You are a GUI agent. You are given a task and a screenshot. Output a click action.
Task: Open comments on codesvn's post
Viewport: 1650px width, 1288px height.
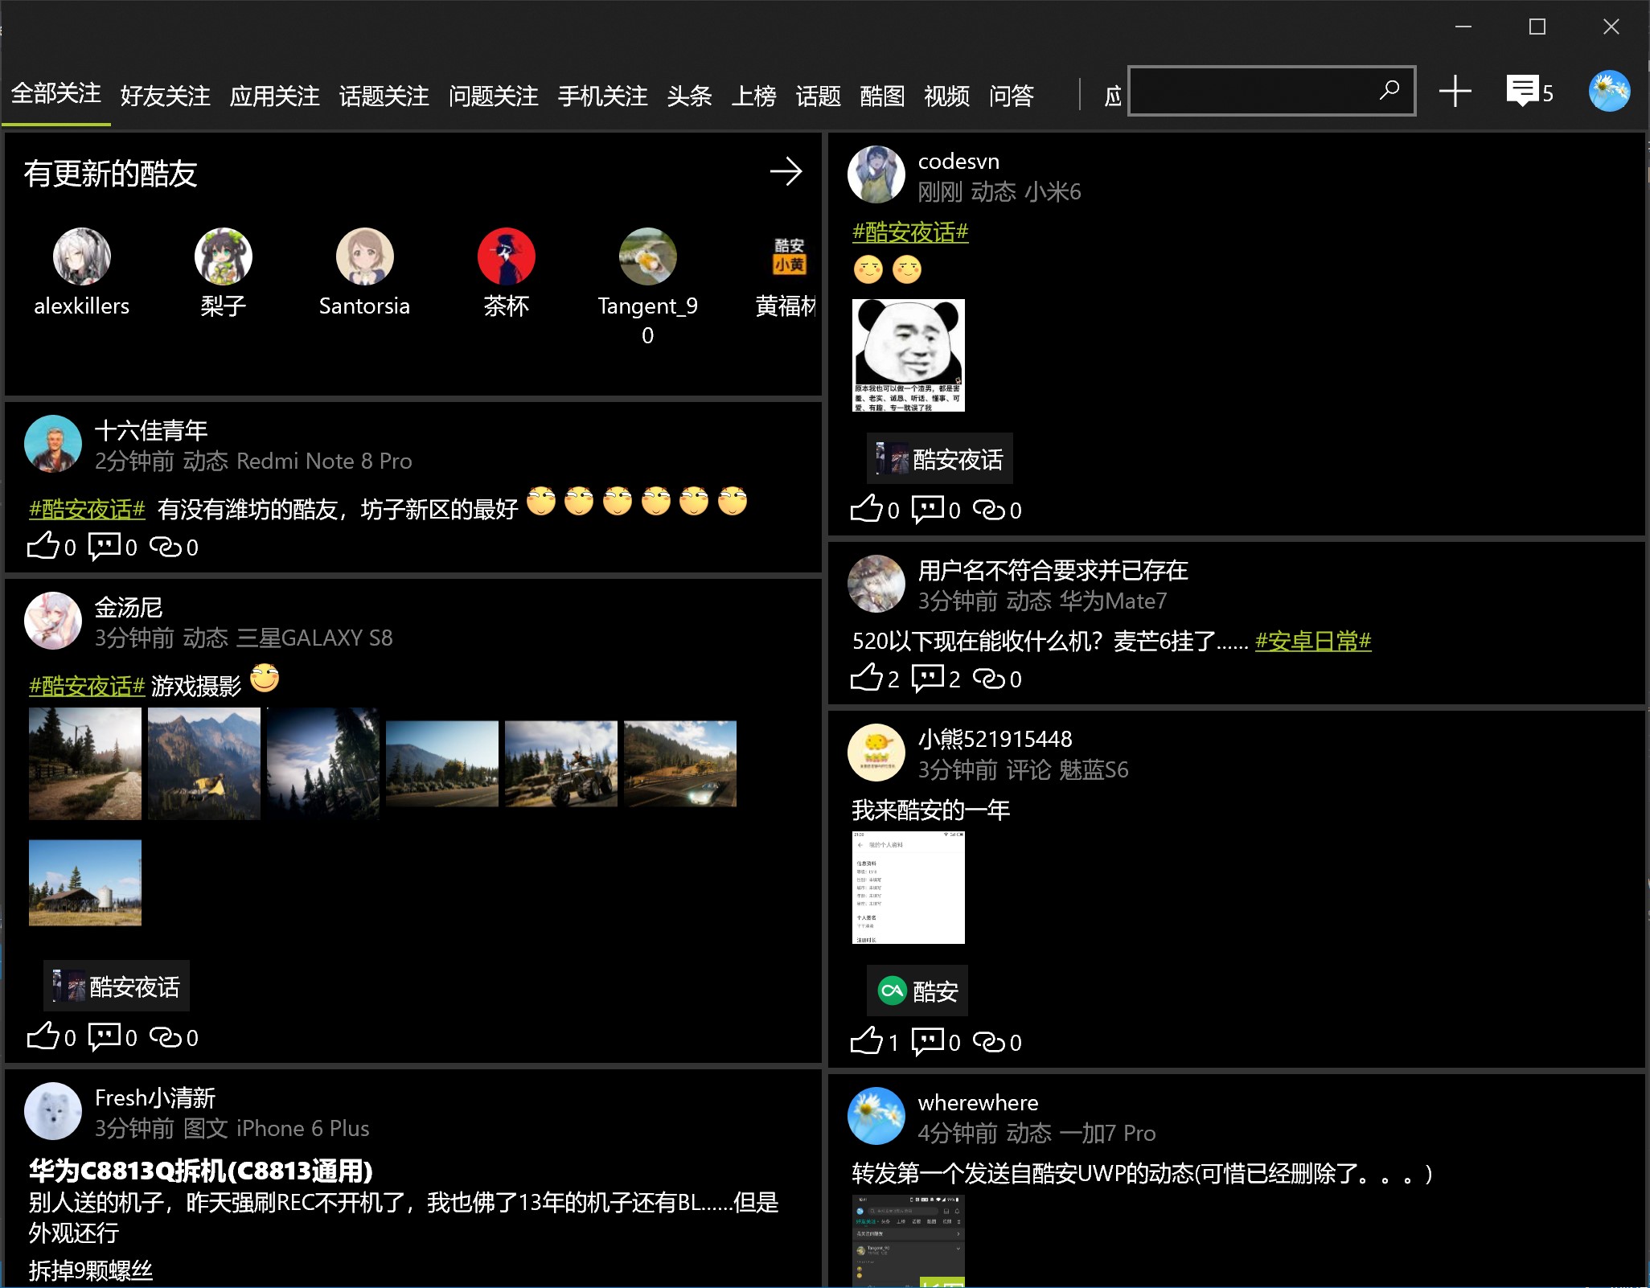(927, 509)
